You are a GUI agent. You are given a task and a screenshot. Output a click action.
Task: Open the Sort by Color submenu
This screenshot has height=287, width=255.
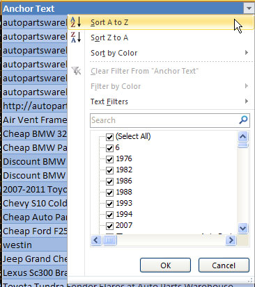(161, 53)
